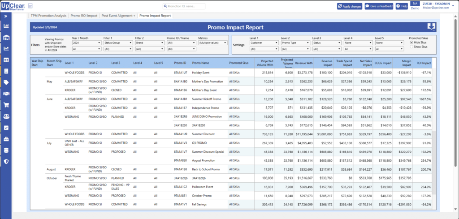Open the Level 4 None dropdown
The height and width of the screenshot is (219, 459).
358,43
